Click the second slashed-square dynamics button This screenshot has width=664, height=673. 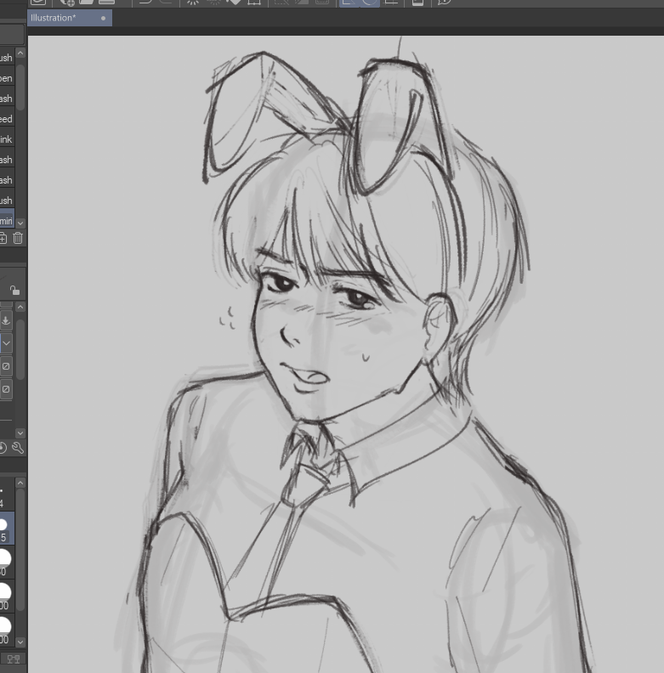6,390
